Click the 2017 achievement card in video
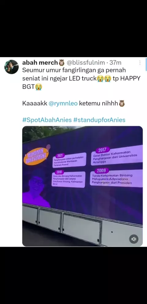This screenshot has width=147, height=304. click(116, 156)
